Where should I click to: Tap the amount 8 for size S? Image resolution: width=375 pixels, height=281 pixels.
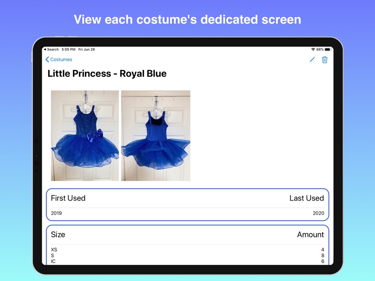[322, 256]
